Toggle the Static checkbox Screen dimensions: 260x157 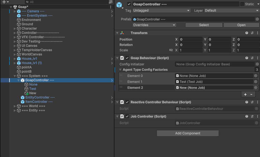click(242, 4)
